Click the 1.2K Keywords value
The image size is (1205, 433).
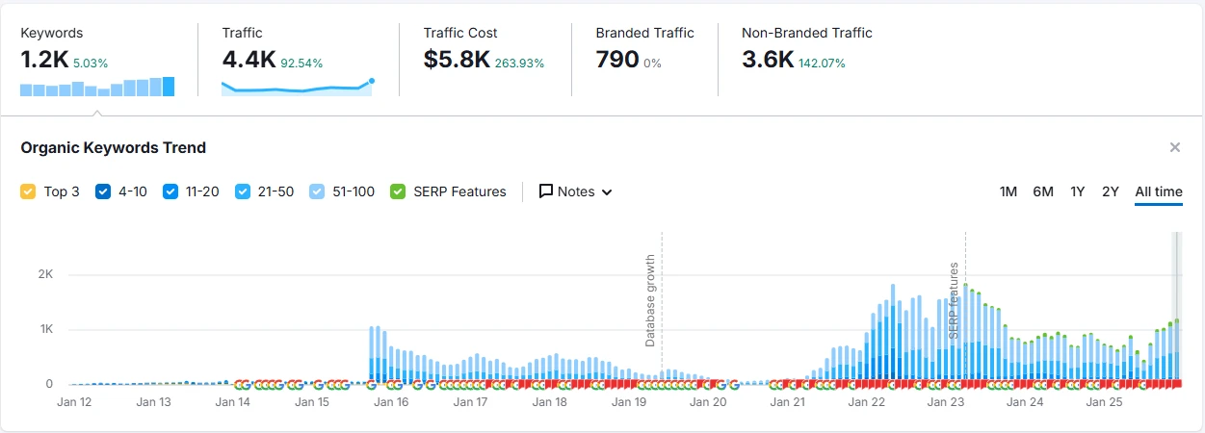(x=44, y=61)
